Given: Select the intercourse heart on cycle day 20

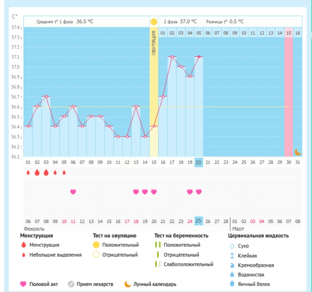Looking at the screenshot, I should pyautogui.click(x=199, y=192).
